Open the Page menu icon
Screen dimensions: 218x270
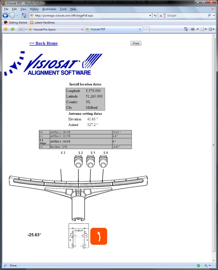203,29
